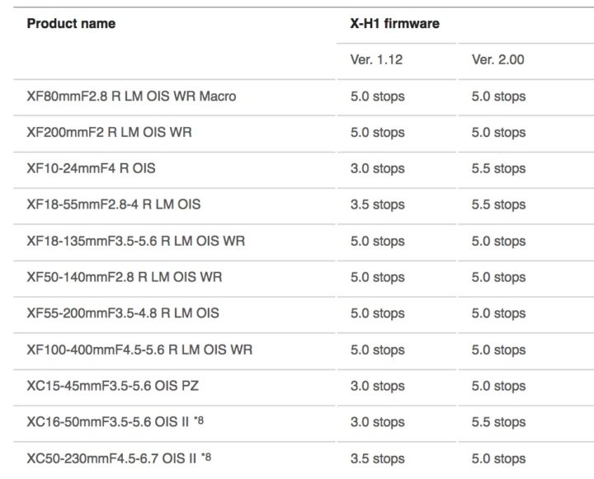Viewport: 594px width, 479px height.
Task: Click XF80mmF2.8 R LM OIS WR Macro
Action: pyautogui.click(x=131, y=96)
